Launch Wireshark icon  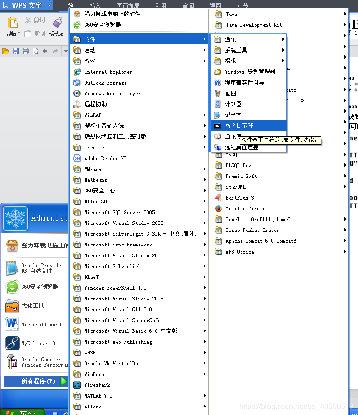[77, 385]
